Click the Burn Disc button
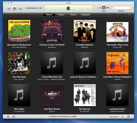This screenshot has height=123, width=137. coord(114,116)
